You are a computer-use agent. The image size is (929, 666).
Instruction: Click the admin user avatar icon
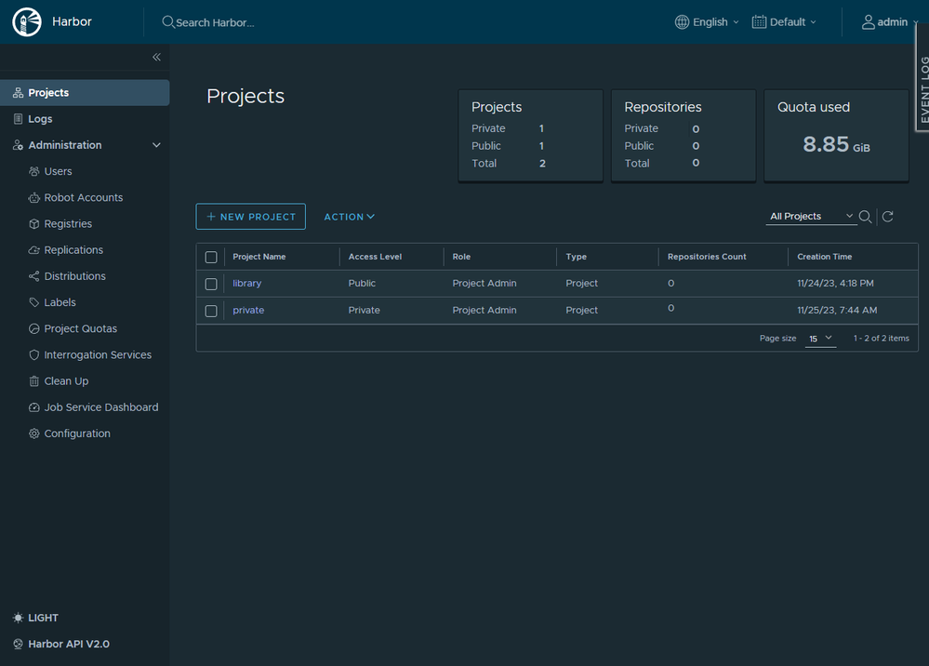coord(868,22)
